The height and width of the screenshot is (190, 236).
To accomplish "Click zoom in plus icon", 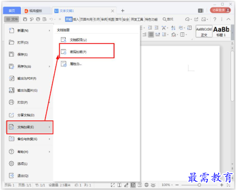I will pyautogui.click(x=221, y=185).
